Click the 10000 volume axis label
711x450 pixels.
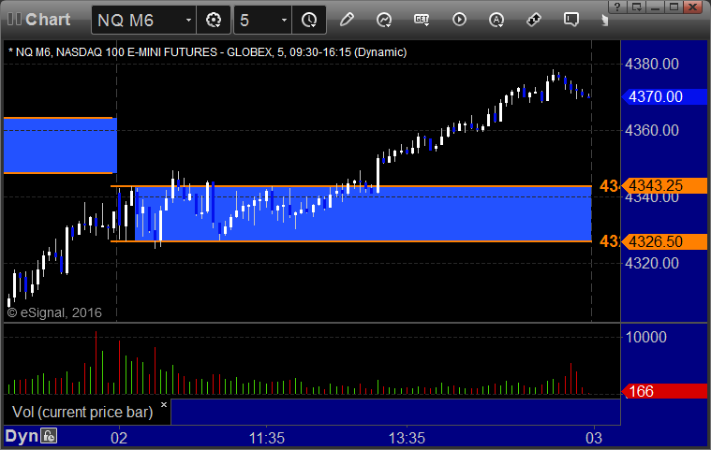pyautogui.click(x=646, y=338)
